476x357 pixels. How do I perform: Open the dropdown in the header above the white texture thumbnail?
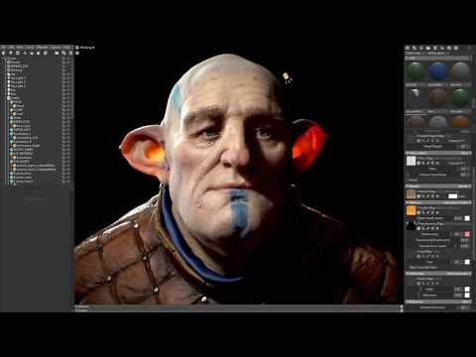click(466, 153)
